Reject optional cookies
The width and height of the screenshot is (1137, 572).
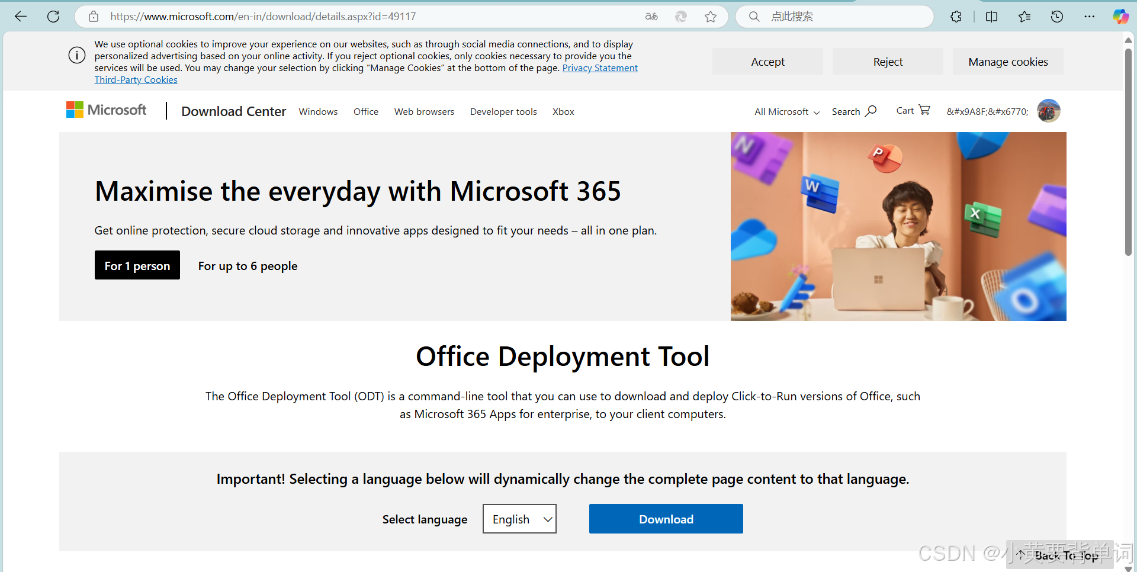888,62
